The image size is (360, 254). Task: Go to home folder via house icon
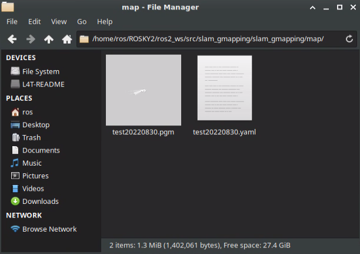pos(67,39)
